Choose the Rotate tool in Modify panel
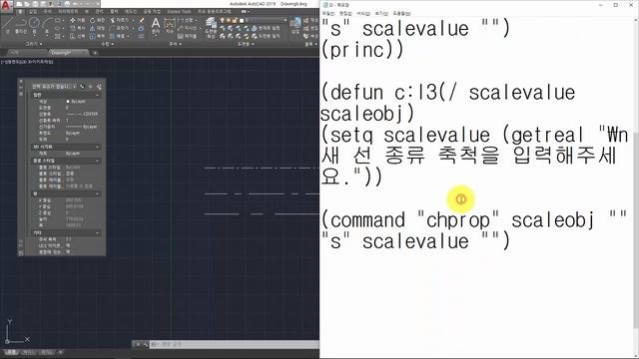 click(98, 20)
